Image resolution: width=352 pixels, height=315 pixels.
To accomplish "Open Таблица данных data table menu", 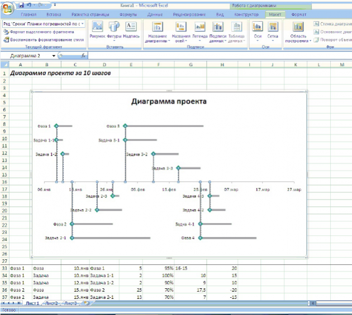I will [236, 32].
